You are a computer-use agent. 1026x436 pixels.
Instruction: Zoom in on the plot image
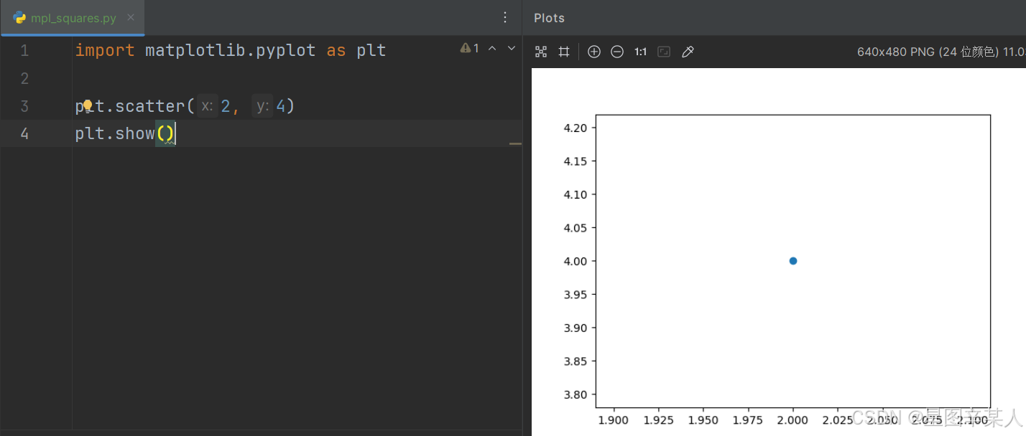594,52
